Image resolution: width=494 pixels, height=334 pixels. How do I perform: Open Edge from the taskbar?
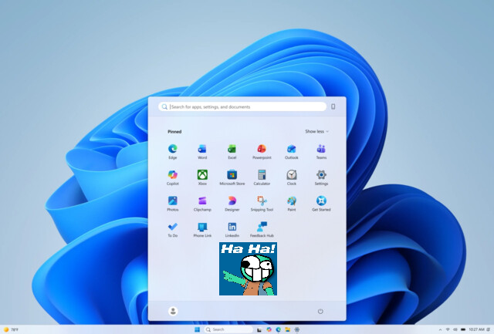pos(278,329)
